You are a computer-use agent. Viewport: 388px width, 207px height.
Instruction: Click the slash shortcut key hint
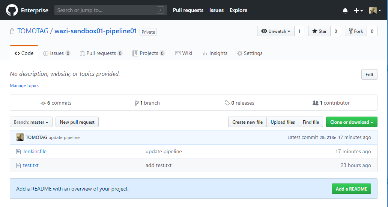pos(160,10)
